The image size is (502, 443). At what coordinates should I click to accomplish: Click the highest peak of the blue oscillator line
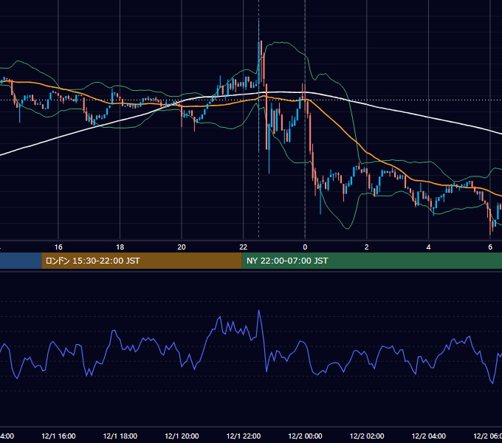click(258, 310)
